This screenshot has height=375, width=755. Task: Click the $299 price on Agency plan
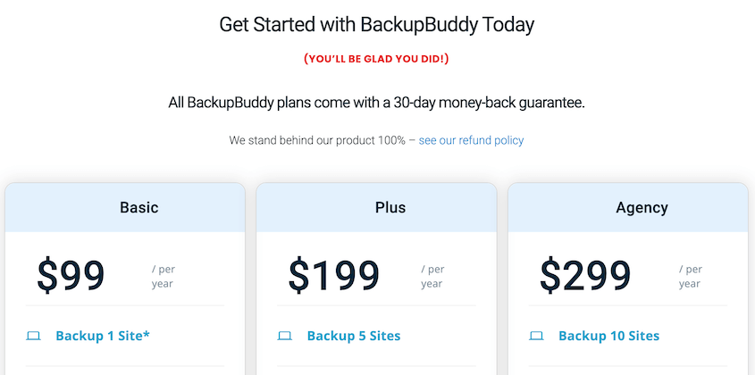point(585,276)
